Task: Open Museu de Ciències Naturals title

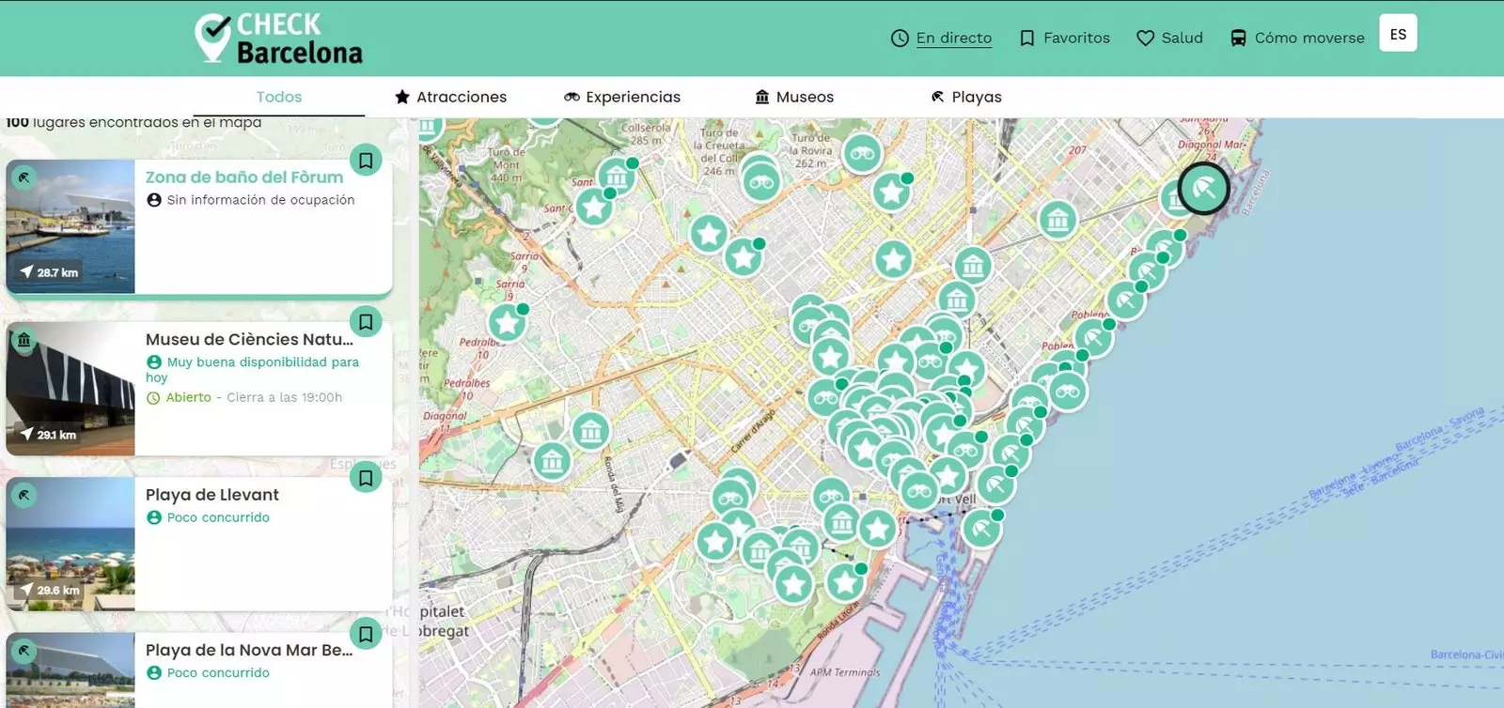Action: coord(249,339)
